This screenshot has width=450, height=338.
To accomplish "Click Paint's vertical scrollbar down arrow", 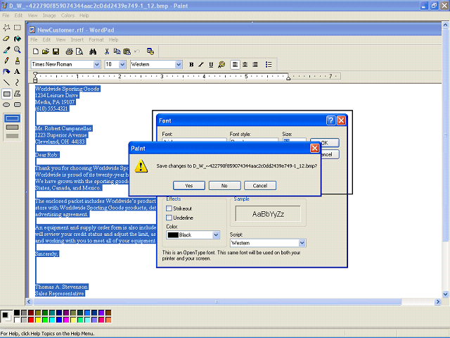I will 445,294.
